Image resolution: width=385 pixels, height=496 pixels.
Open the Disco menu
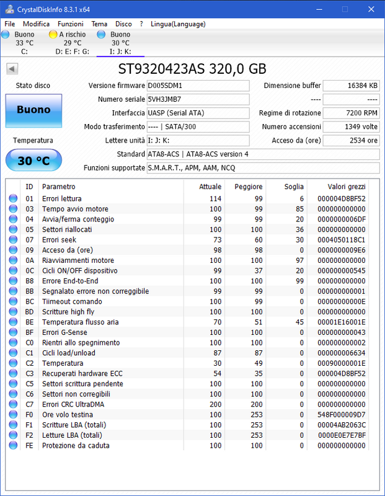point(123,24)
